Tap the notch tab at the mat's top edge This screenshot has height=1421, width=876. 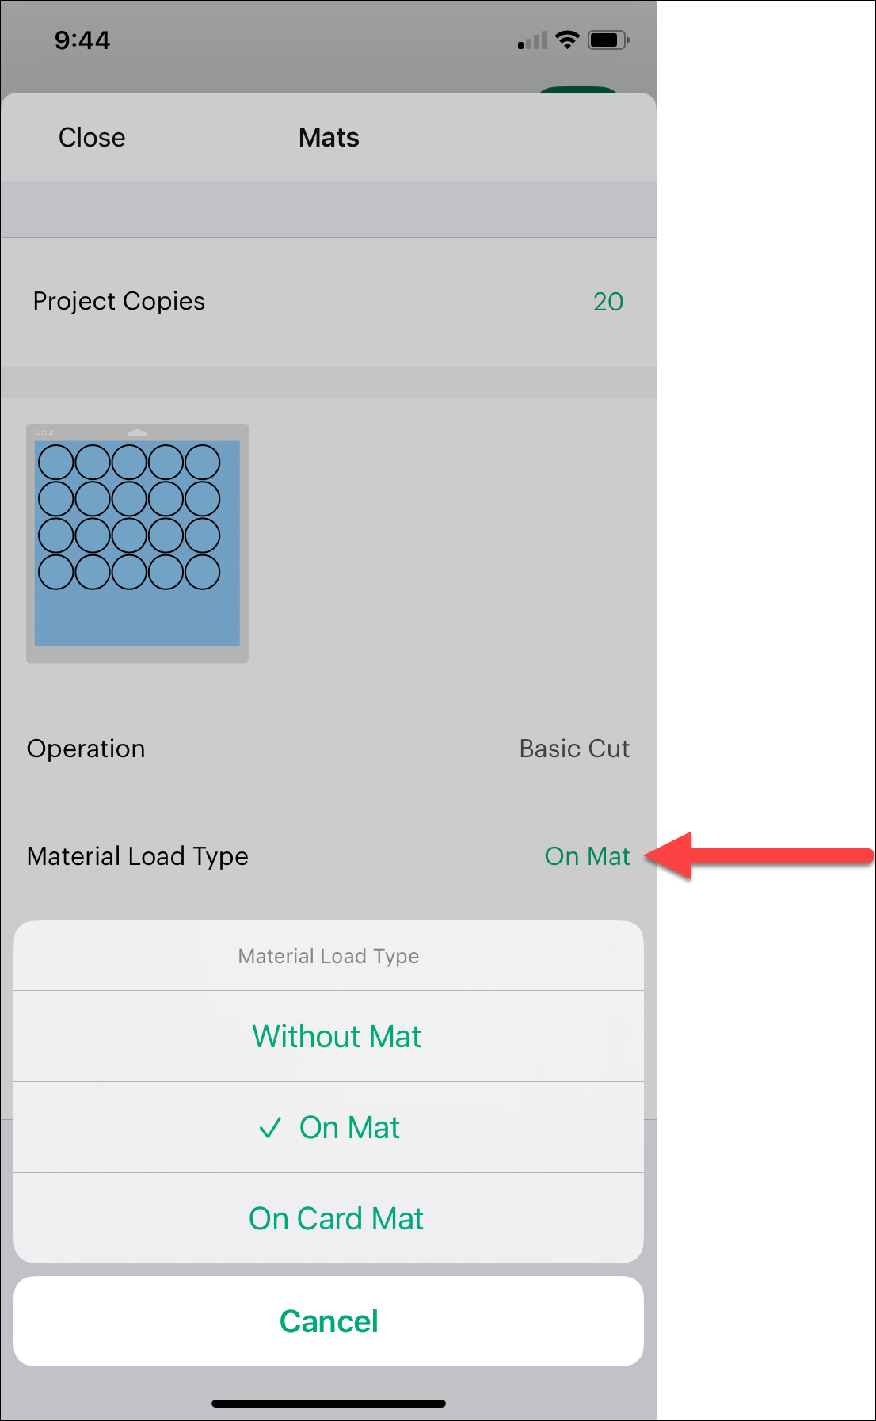coord(138,430)
